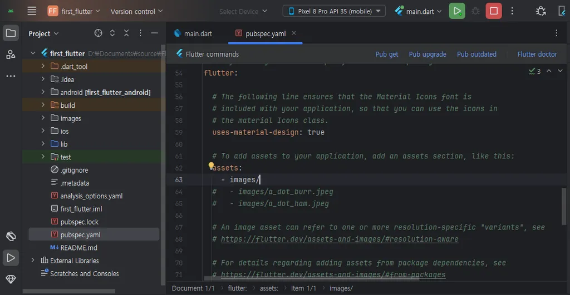
Task: Collapse all in Project panel
Action: tap(126, 33)
